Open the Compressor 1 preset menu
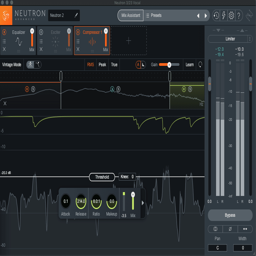 (78, 41)
